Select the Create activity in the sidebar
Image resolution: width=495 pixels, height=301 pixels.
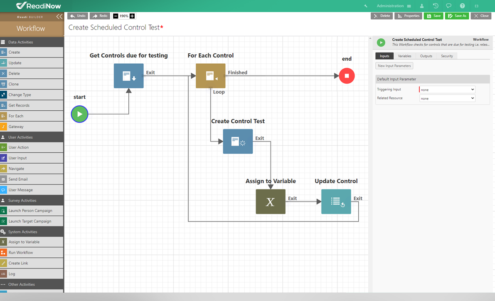point(32,52)
